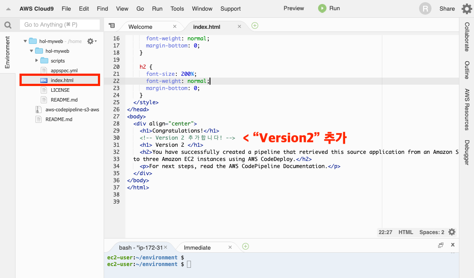Click the LICENSE file icon
The height and width of the screenshot is (278, 474).
tap(44, 90)
